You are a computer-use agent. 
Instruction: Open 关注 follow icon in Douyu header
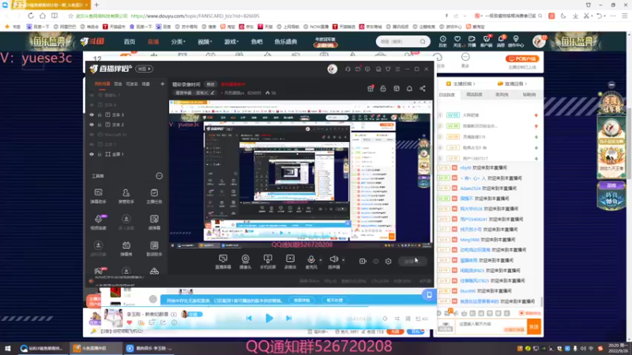457,41
